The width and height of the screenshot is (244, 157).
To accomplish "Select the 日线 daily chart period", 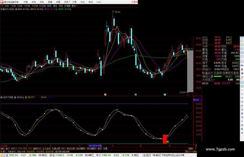I will click(x=49, y=6).
